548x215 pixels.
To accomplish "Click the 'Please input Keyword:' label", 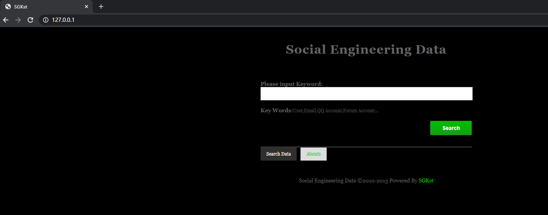I will click(x=291, y=84).
